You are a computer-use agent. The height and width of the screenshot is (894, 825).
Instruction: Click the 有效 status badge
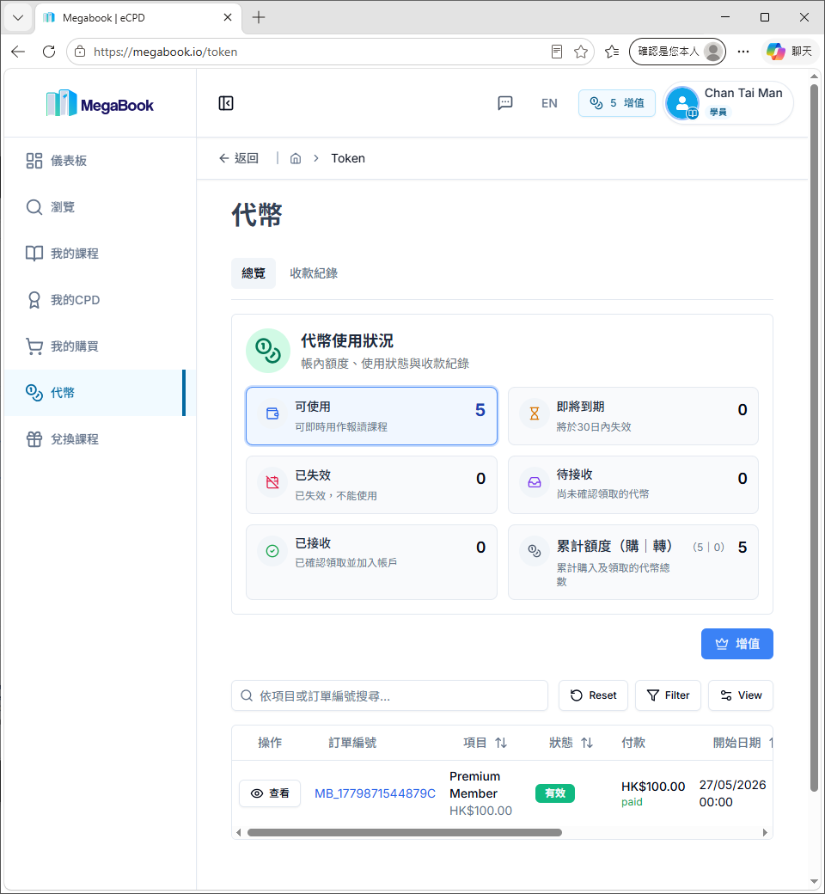tap(555, 793)
